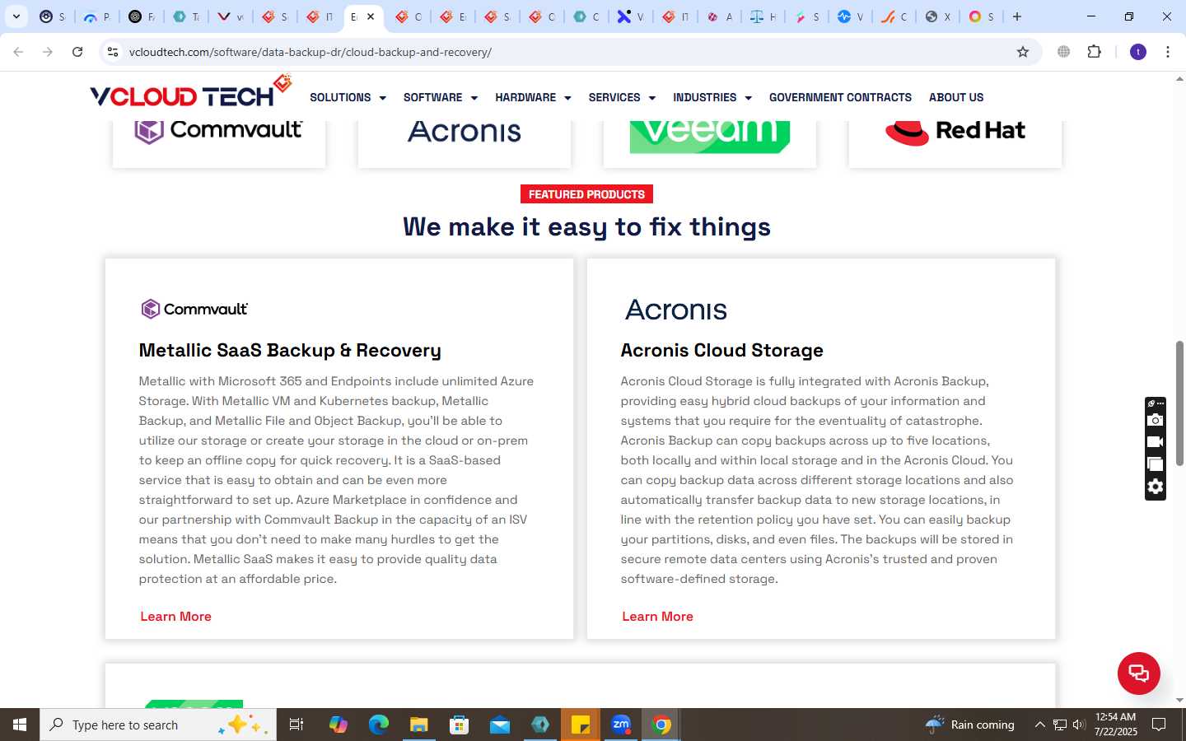Open ABOUT US page
The height and width of the screenshot is (741, 1186).
pos(956,97)
